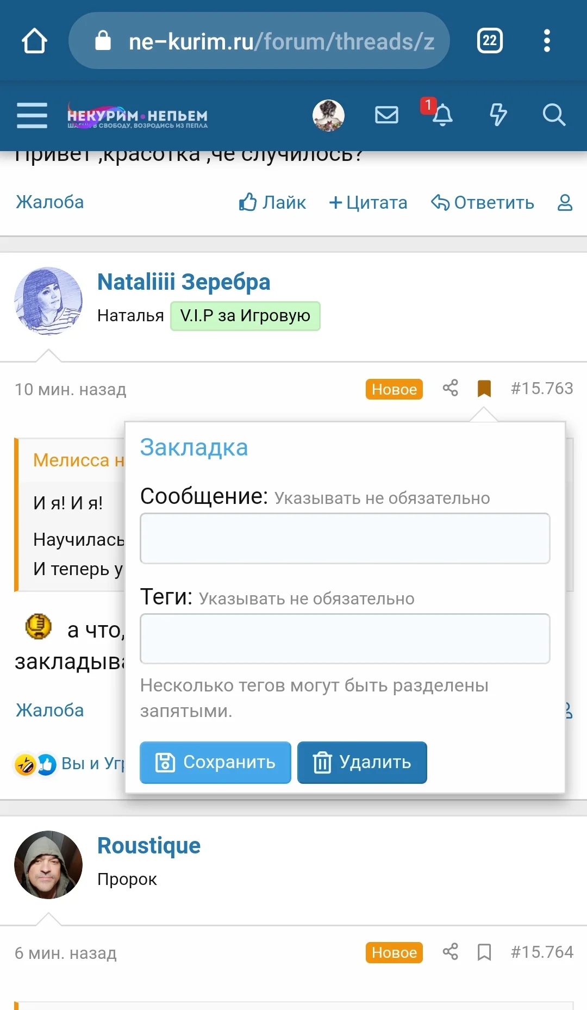
Task: Open the forum hamburger menu
Action: pyautogui.click(x=32, y=115)
